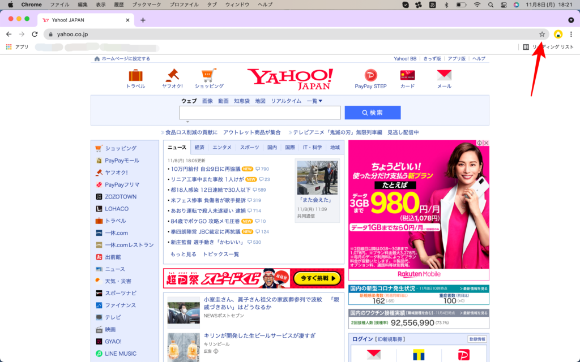
Task: Read headline 84歳でポケGO 攻略メモ圧巻
Action: [x=205, y=221]
